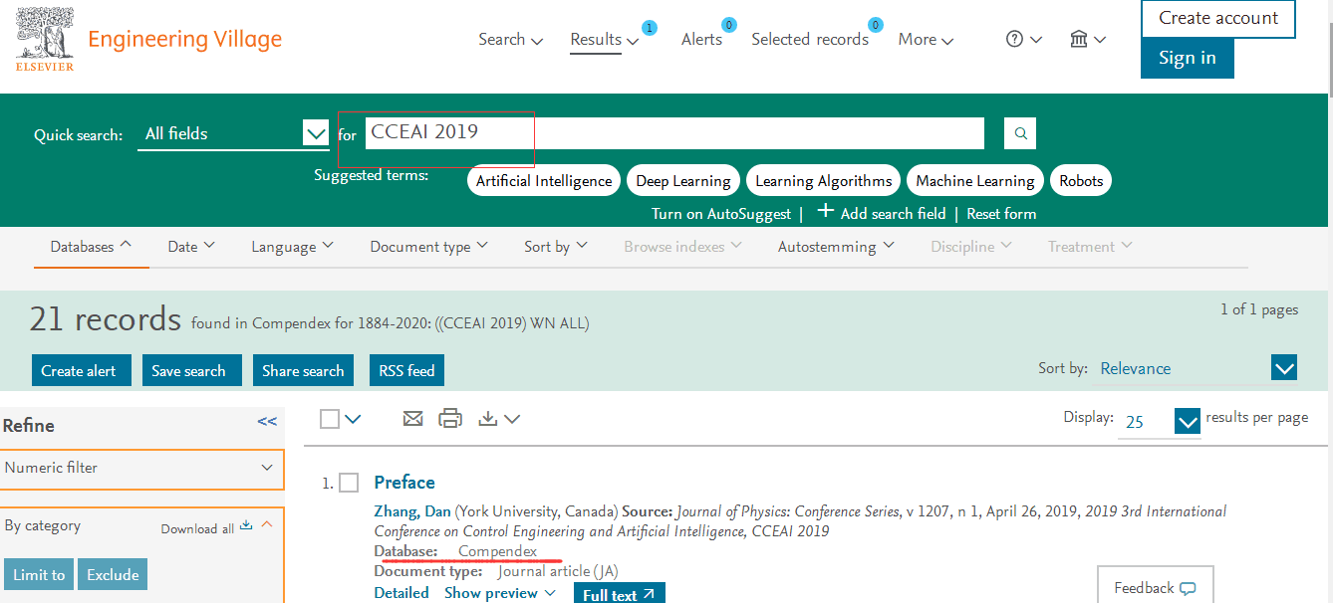This screenshot has height=603, width=1333.
Task: Select Deep Learning suggested term
Action: pos(683,180)
